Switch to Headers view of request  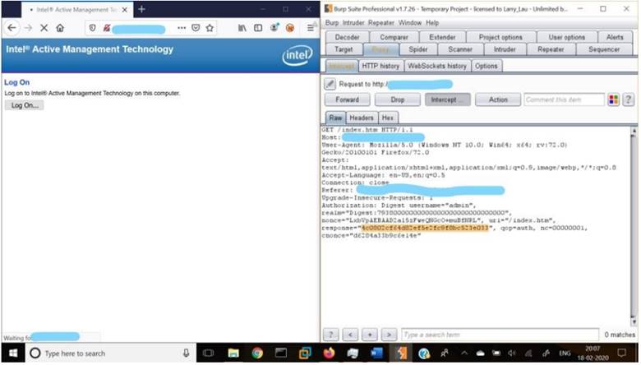[x=362, y=118]
